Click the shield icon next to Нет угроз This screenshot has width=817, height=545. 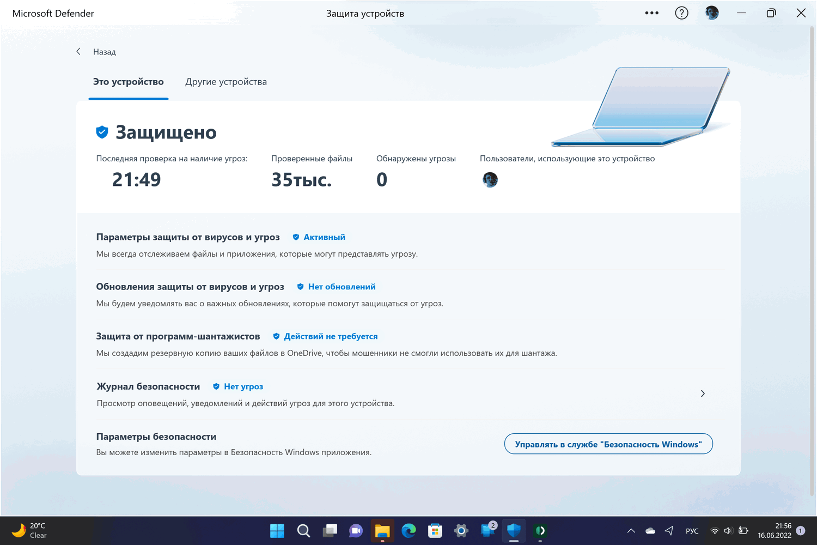coord(216,386)
